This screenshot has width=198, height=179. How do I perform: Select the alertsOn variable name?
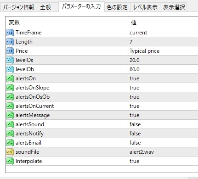pyautogui.click(x=26, y=78)
